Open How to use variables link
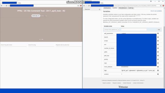 156,11
